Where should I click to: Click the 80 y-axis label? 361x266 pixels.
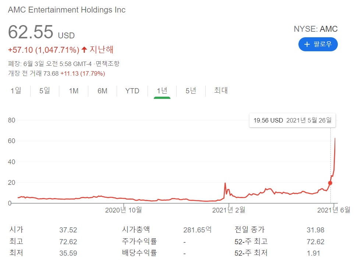(11, 120)
